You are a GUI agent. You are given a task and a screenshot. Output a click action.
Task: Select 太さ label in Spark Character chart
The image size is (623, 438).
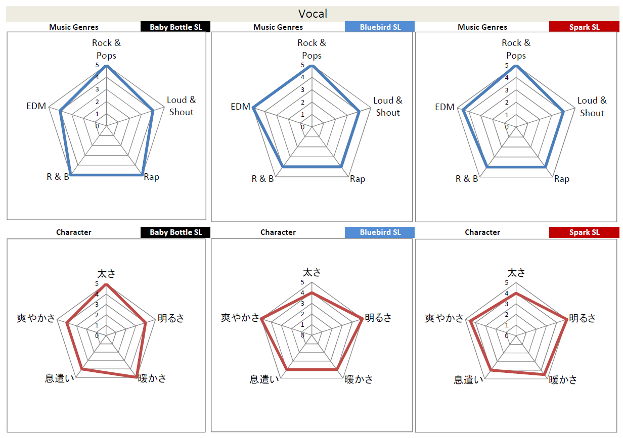(x=516, y=273)
